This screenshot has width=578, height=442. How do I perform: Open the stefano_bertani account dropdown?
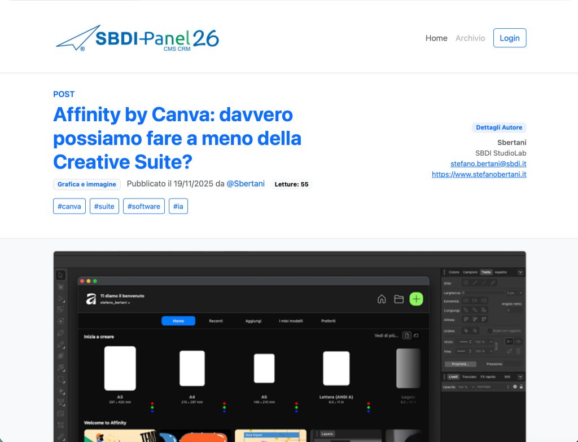[116, 303]
